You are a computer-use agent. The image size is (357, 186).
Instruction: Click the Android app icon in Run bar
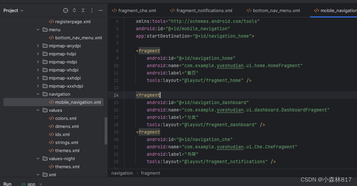tap(24, 184)
